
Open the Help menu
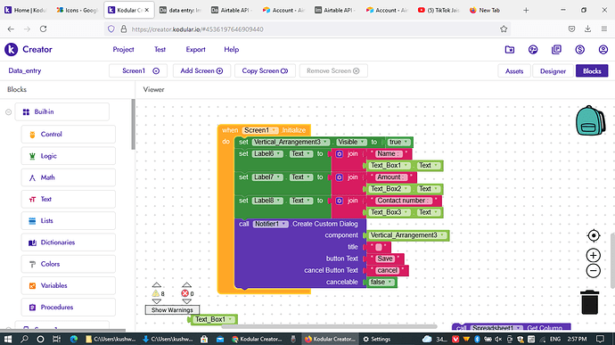click(232, 49)
